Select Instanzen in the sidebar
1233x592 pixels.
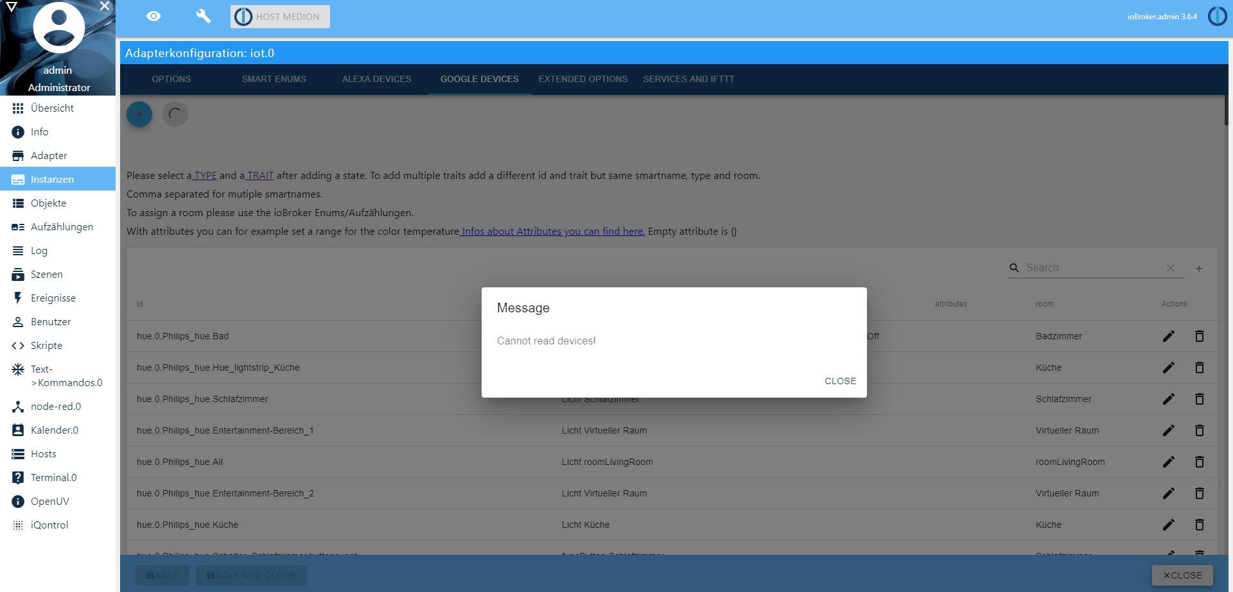pyautogui.click(x=58, y=179)
